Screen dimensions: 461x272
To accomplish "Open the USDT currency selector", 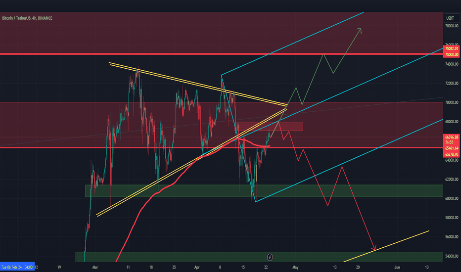I will click(x=451, y=18).
